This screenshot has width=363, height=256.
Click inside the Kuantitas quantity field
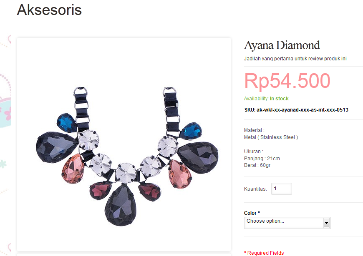282,189
